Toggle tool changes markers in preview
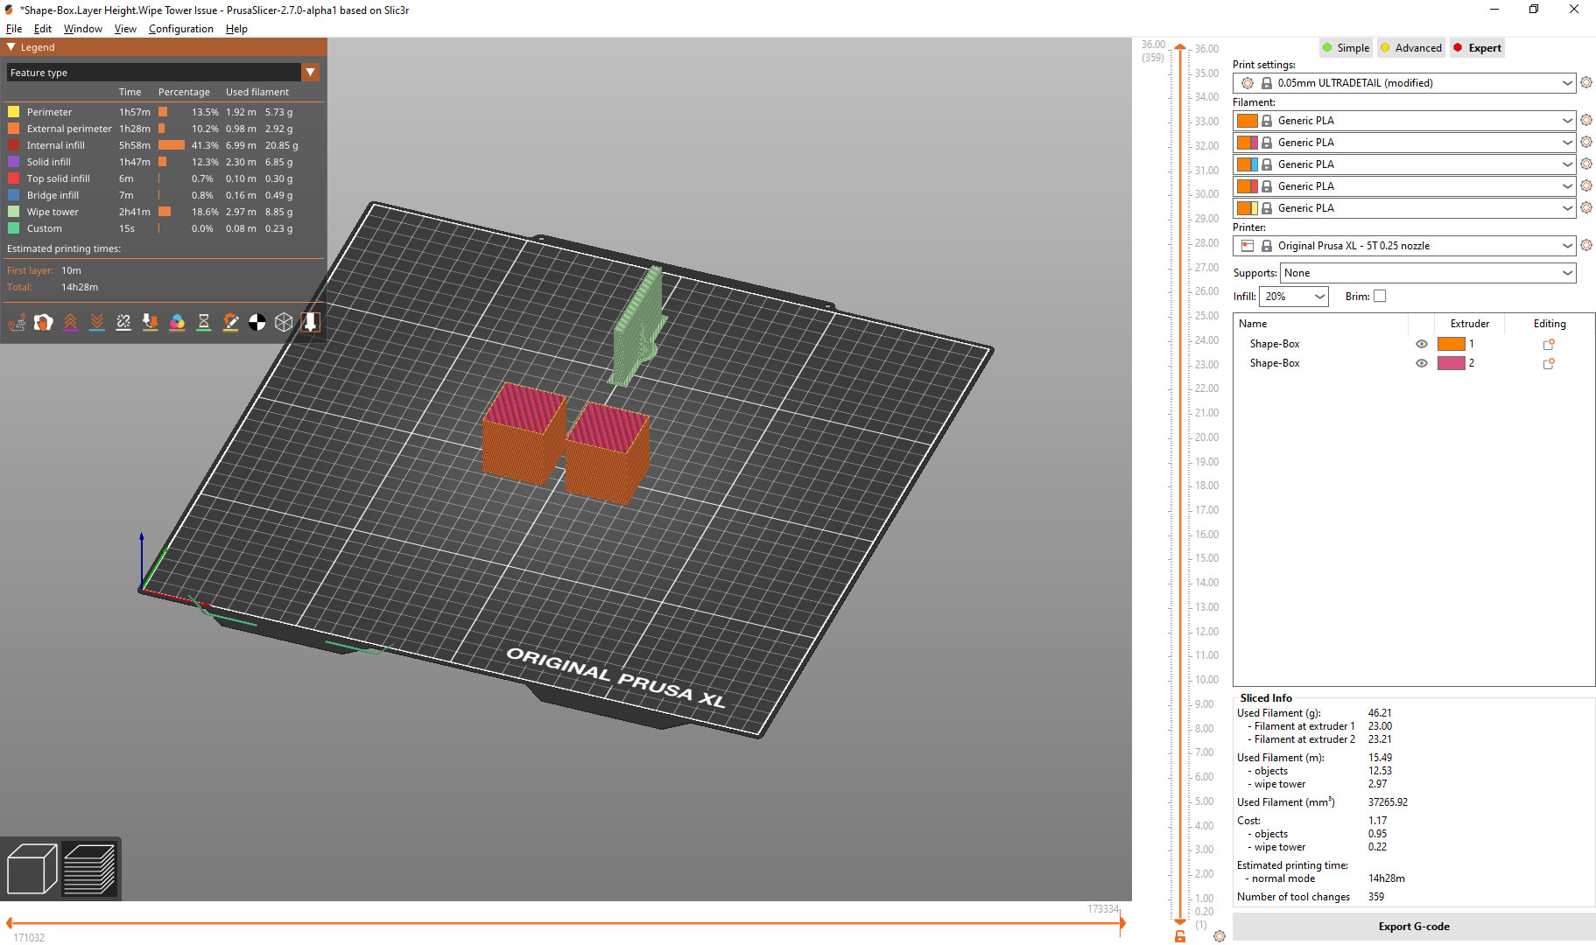 150,322
